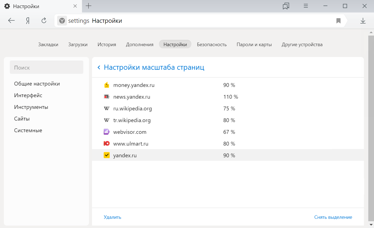This screenshot has height=228, width=374.
Task: Click the 67 % zoom value
Action: pos(229,132)
